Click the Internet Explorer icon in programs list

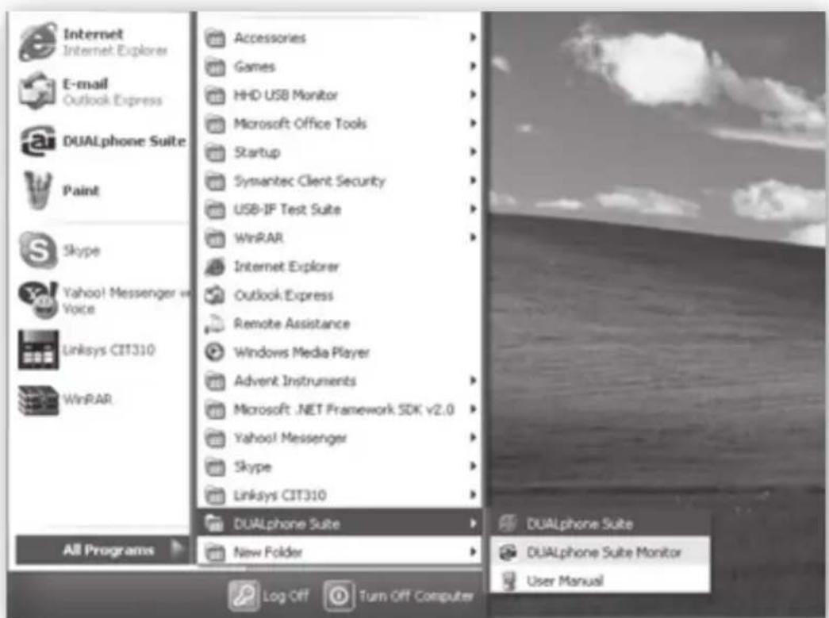[215, 267]
